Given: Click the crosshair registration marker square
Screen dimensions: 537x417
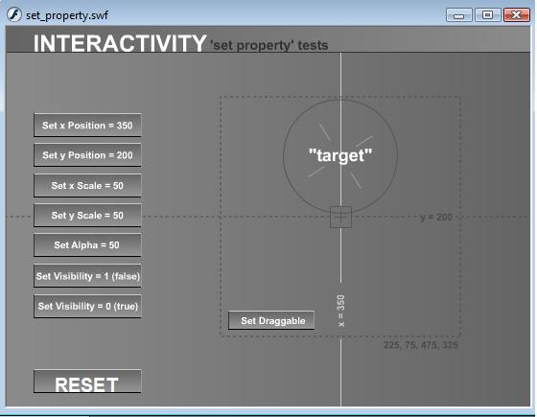Looking at the screenshot, I should coord(340,217).
